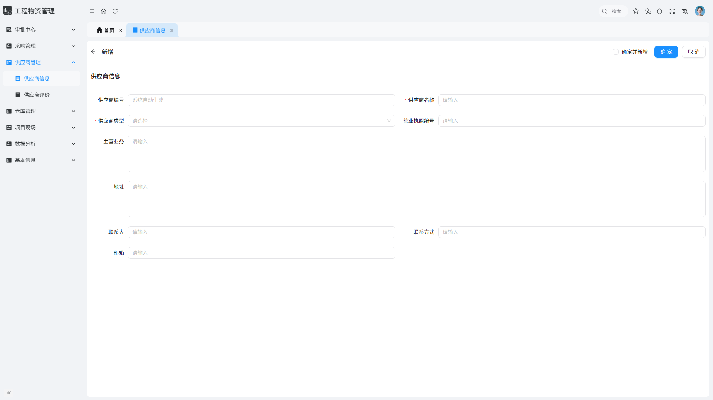This screenshot has width=713, height=400.
Task: Click the 供应商信息 submenu icon
Action: pyautogui.click(x=18, y=79)
